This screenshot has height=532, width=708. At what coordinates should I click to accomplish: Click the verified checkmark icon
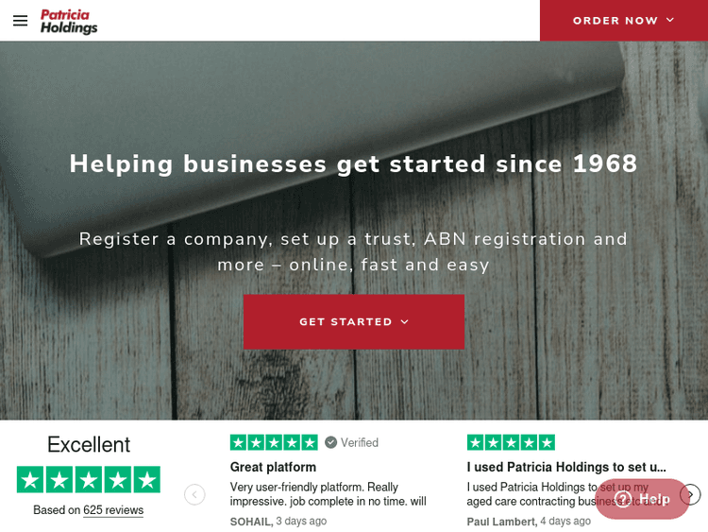[330, 442]
